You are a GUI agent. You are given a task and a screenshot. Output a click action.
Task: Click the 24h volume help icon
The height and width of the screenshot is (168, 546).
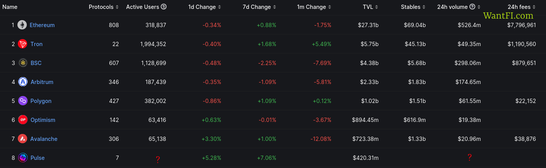[x=472, y=7]
